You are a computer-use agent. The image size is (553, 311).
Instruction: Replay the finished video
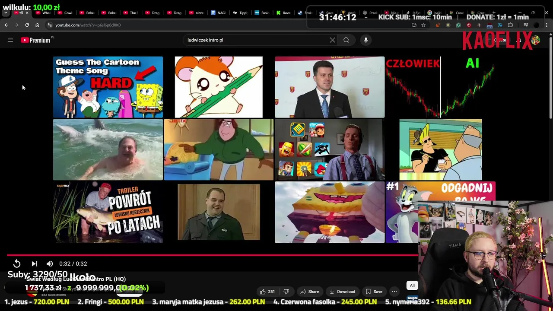tap(17, 263)
